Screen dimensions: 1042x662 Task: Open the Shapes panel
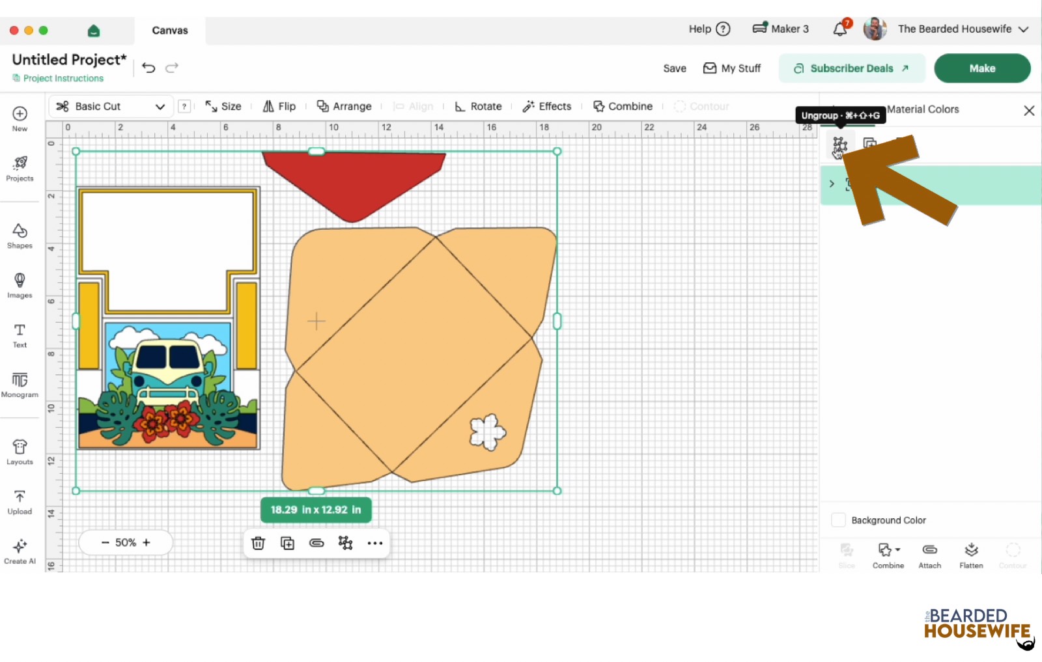tap(20, 236)
